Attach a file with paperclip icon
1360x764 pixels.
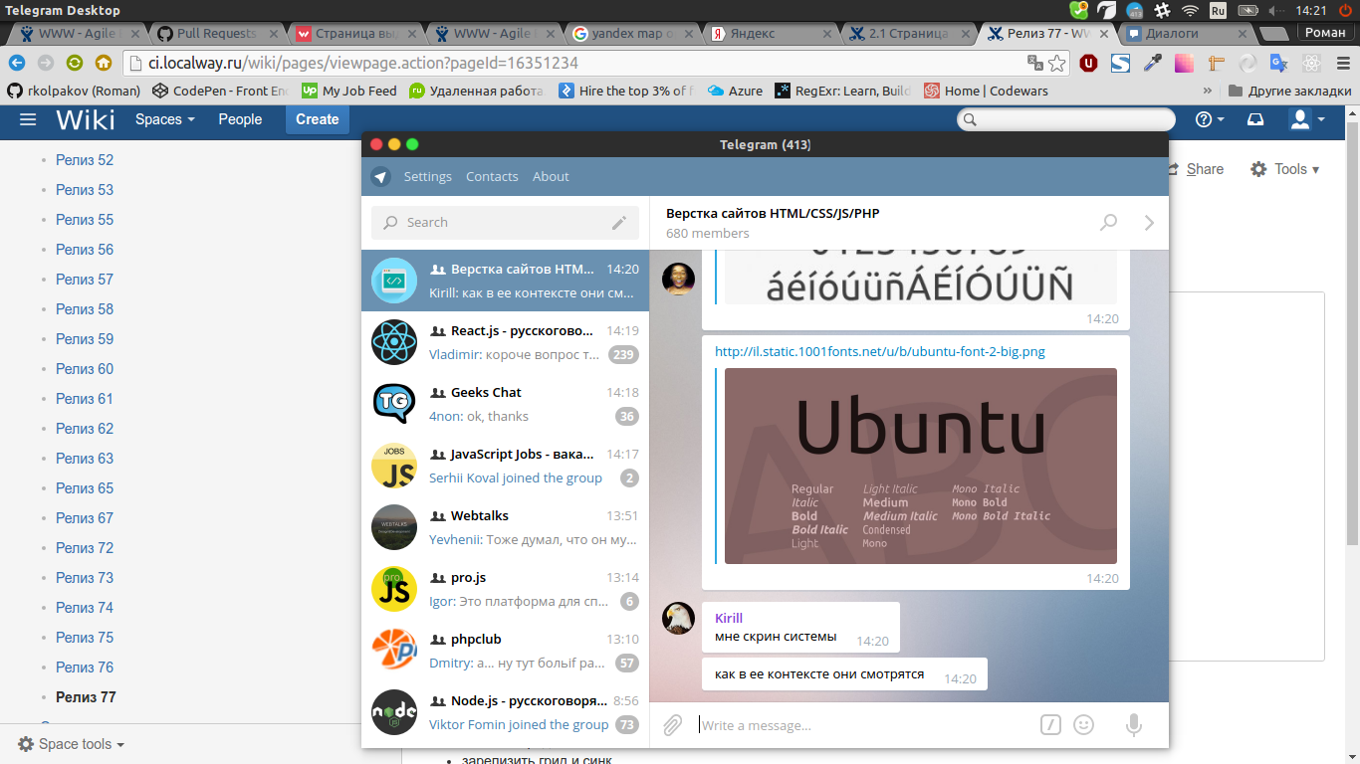click(x=673, y=725)
